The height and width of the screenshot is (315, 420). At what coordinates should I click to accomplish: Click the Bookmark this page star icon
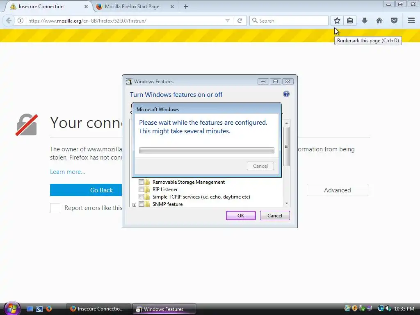[x=337, y=21]
